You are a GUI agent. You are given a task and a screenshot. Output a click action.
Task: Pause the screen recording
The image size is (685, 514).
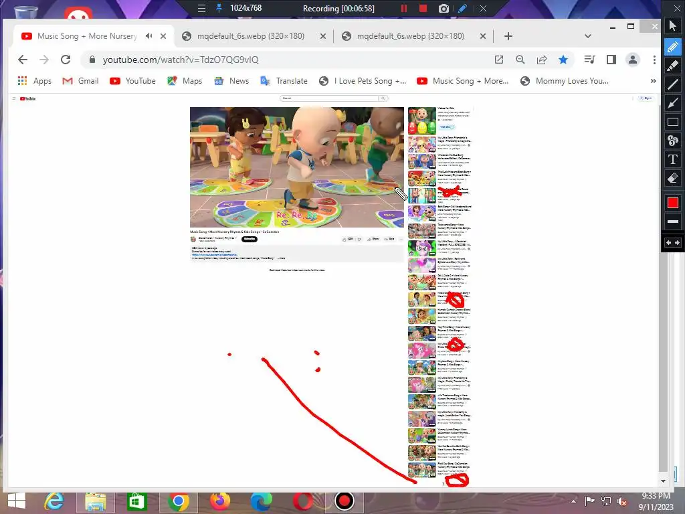point(403,8)
